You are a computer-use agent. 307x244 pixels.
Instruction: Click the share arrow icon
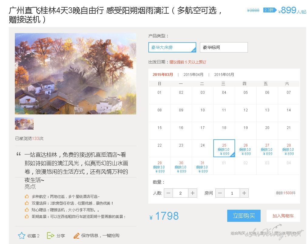tap(51, 236)
